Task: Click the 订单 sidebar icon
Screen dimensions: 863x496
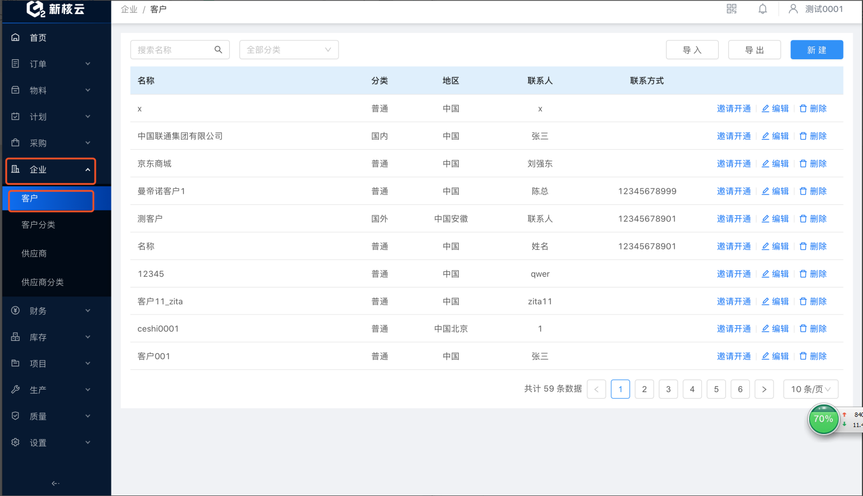Action: (x=16, y=64)
